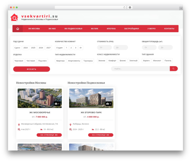Toggle 'Элитный' class filter
The image size is (191, 162).
[133, 61]
